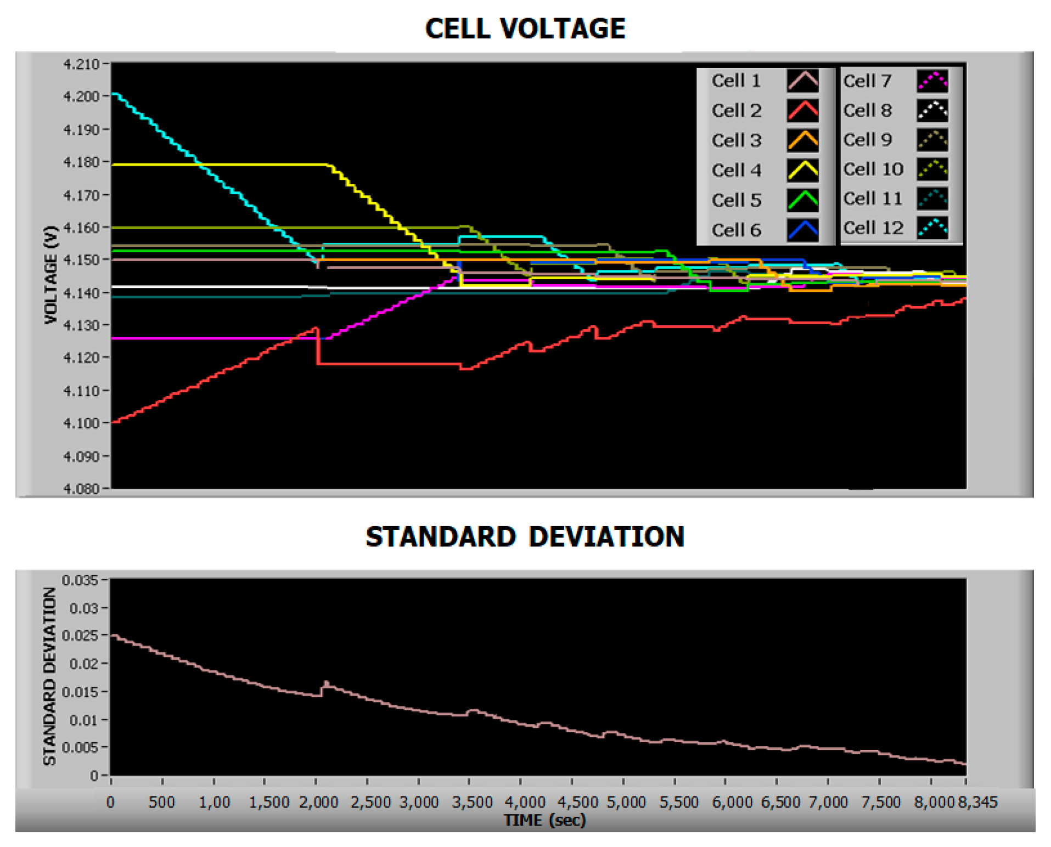
Task: Click the 'TIME (sec)' axis label
Action: [x=545, y=821]
